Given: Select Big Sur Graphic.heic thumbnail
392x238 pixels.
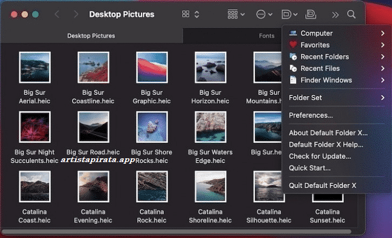Looking at the screenshot, I should [152, 67].
